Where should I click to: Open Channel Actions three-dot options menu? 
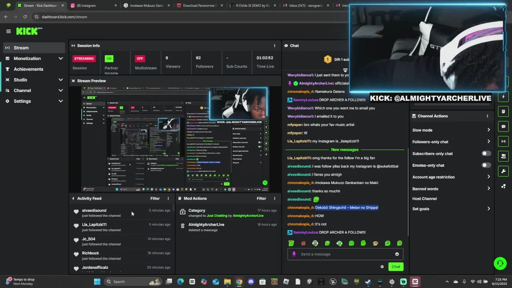pyautogui.click(x=487, y=116)
